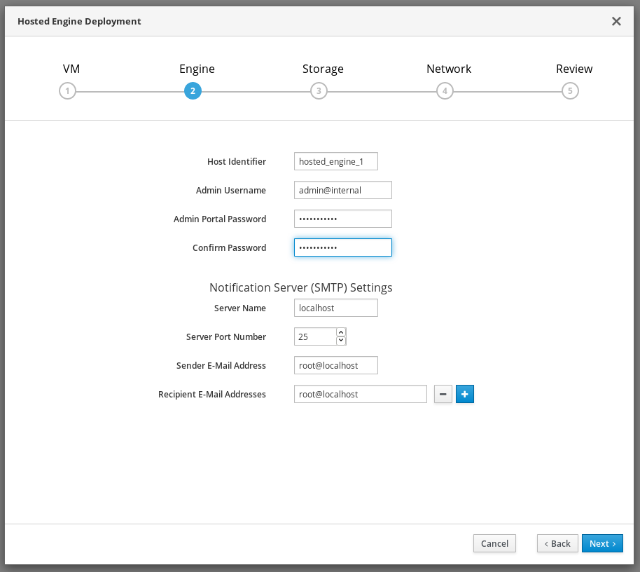Increase the Server Port Number
Screen dimensions: 640x572
pyautogui.click(x=341, y=332)
